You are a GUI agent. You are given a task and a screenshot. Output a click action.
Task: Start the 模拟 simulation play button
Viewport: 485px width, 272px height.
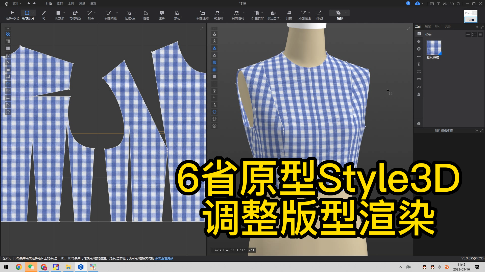[338, 13]
